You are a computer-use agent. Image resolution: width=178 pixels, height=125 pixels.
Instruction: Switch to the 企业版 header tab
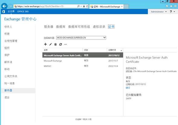pyautogui.click(x=11, y=11)
